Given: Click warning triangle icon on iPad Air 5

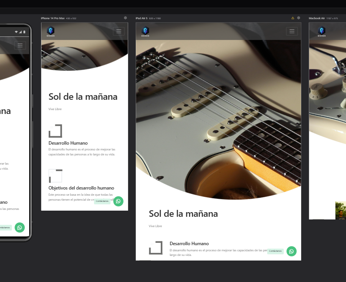Looking at the screenshot, I should click(x=293, y=18).
